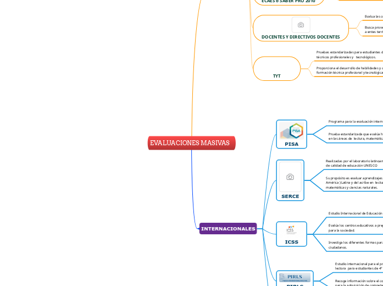Click the ICSS logo image
The image size is (383, 286).
290,230
